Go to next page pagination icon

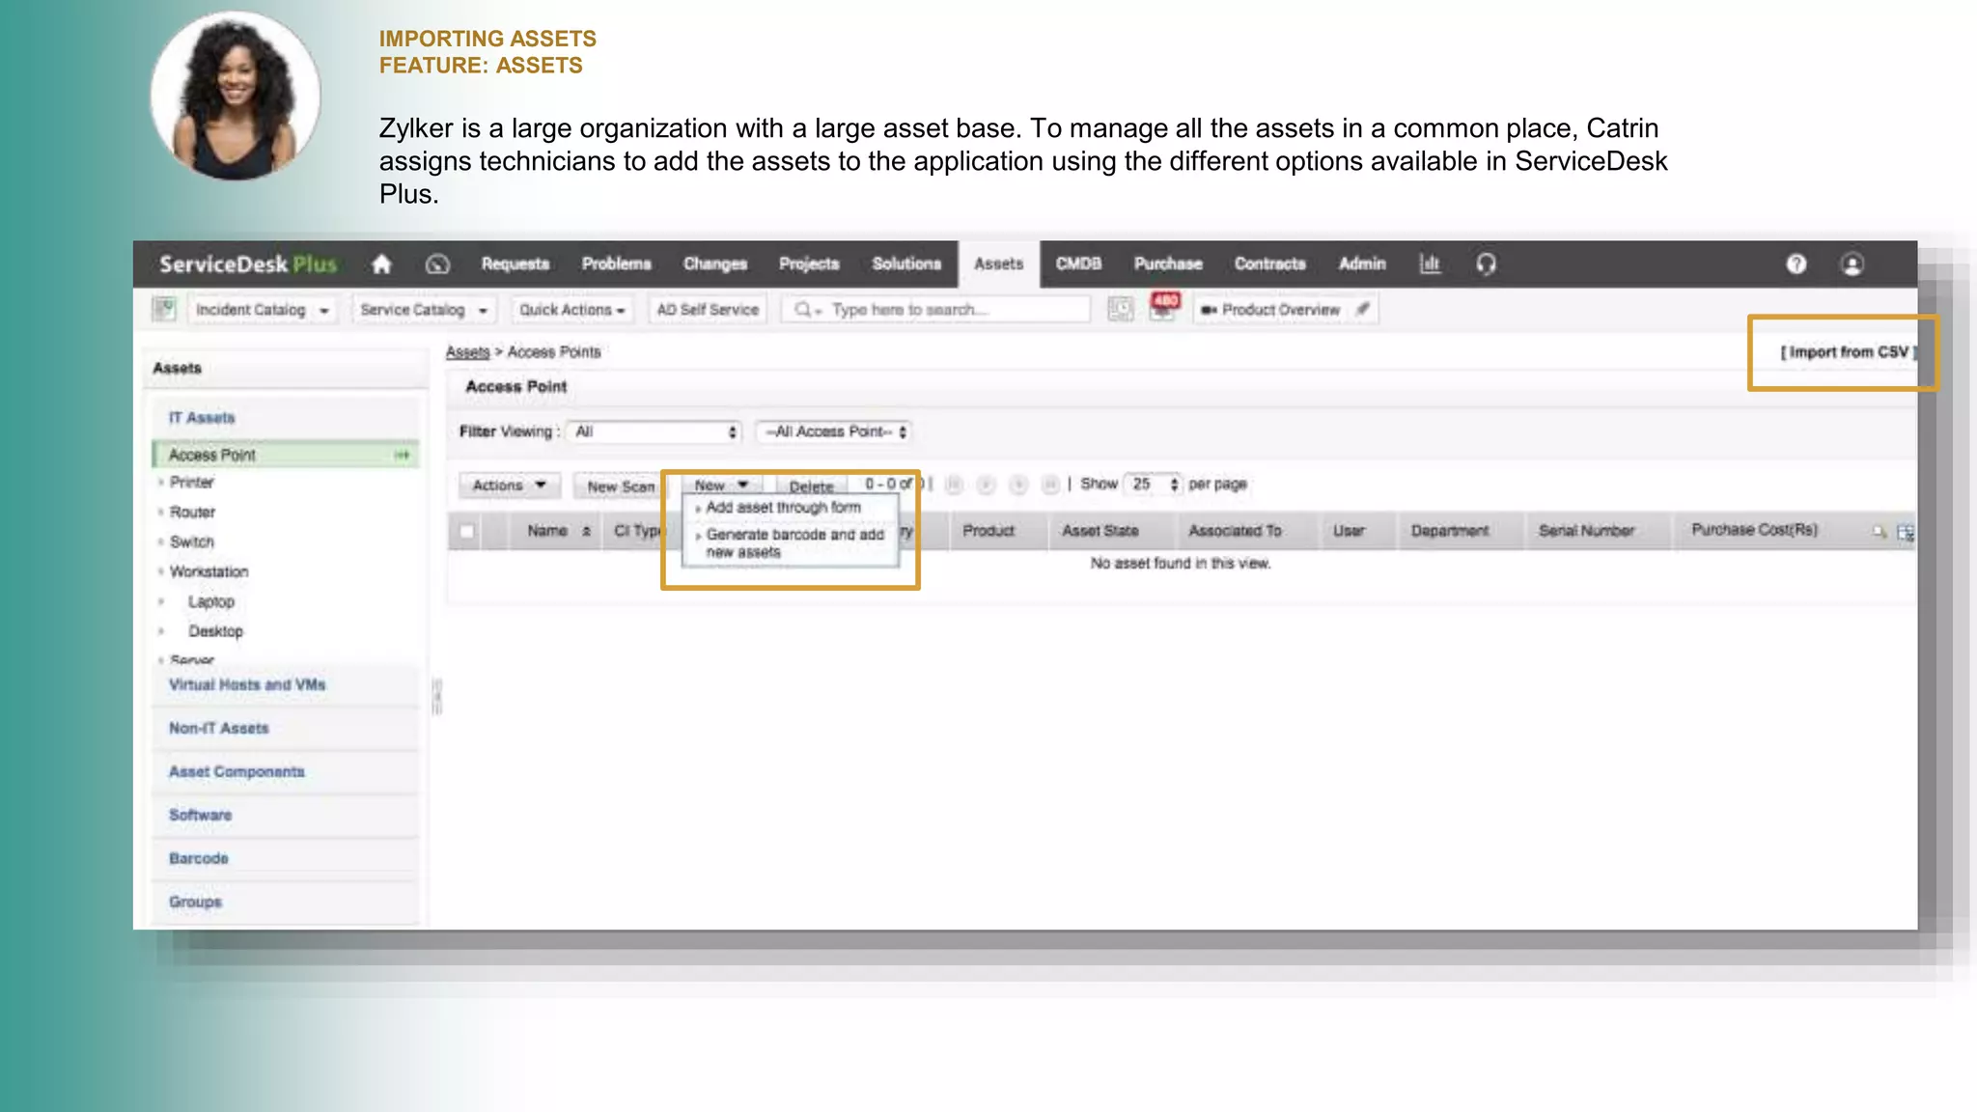(x=1018, y=485)
